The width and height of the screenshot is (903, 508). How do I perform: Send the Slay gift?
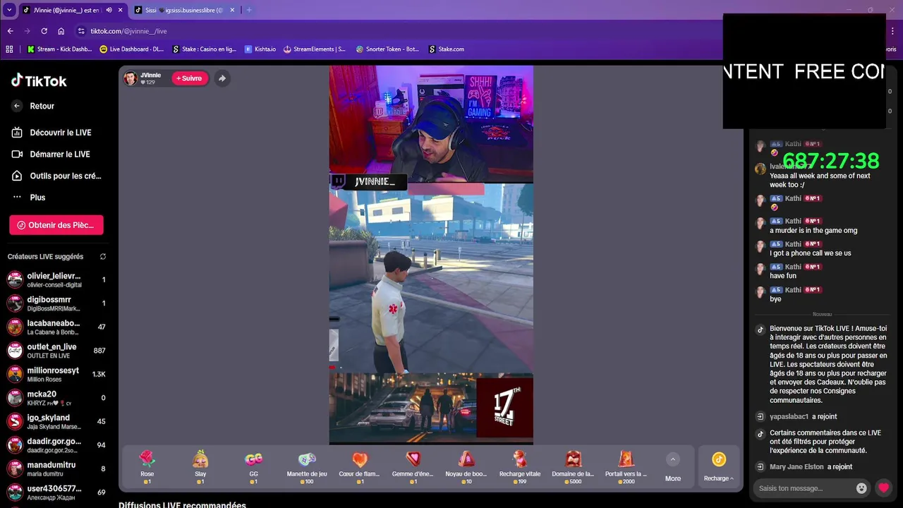point(200,466)
